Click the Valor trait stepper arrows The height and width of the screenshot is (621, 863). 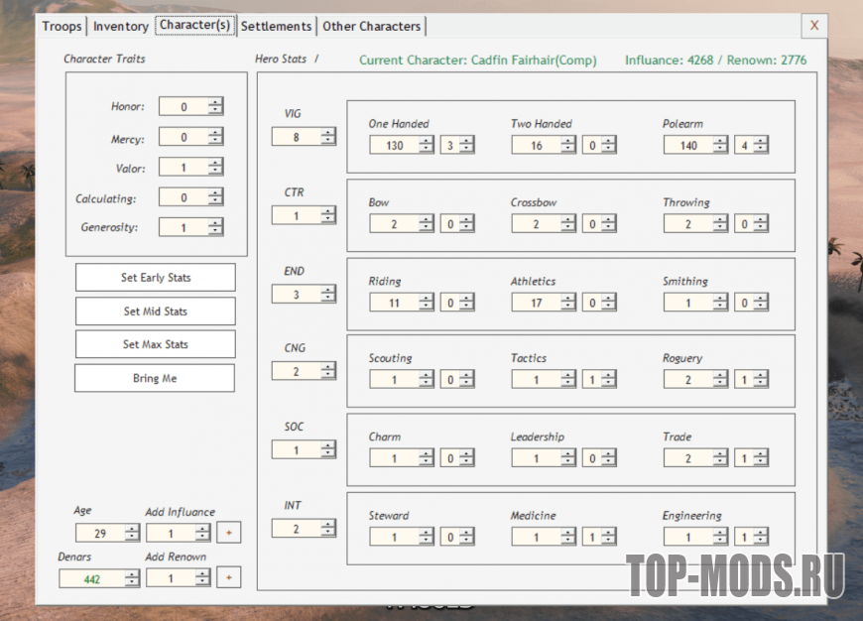(x=215, y=168)
